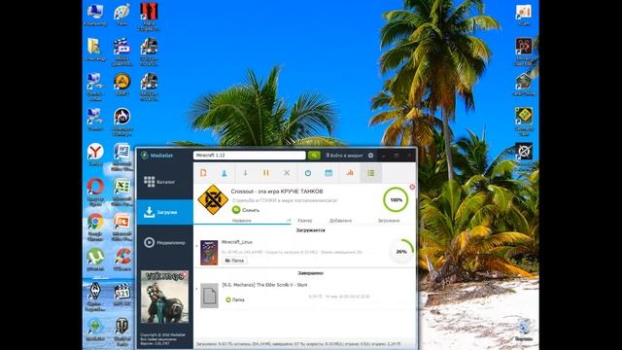Sort list by Загружено column
Viewport: 622px width, 350px height.
click(x=389, y=221)
